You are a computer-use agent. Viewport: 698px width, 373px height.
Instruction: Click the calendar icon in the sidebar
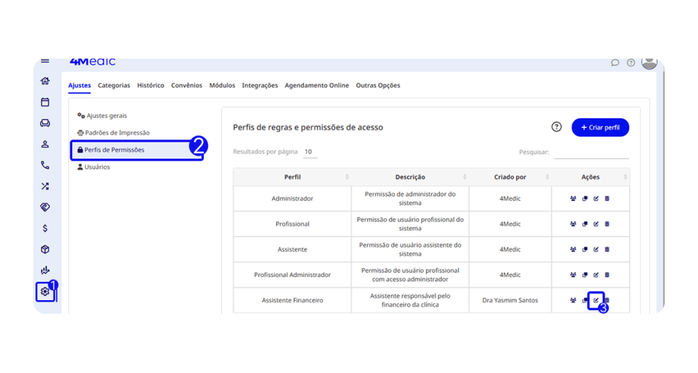[x=45, y=102]
